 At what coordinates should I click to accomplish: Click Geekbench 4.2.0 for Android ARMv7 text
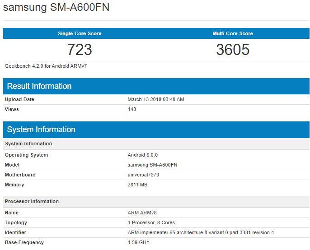click(x=46, y=66)
